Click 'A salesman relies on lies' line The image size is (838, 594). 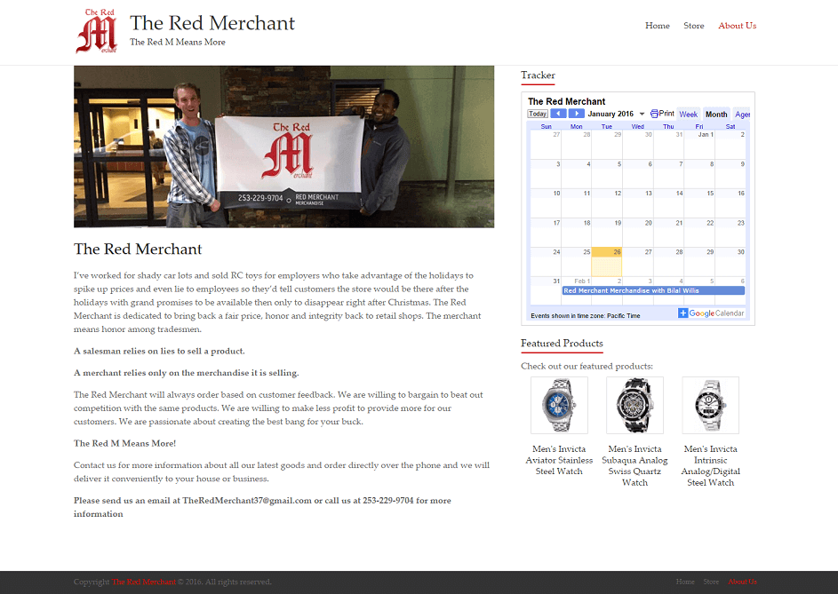click(x=159, y=351)
